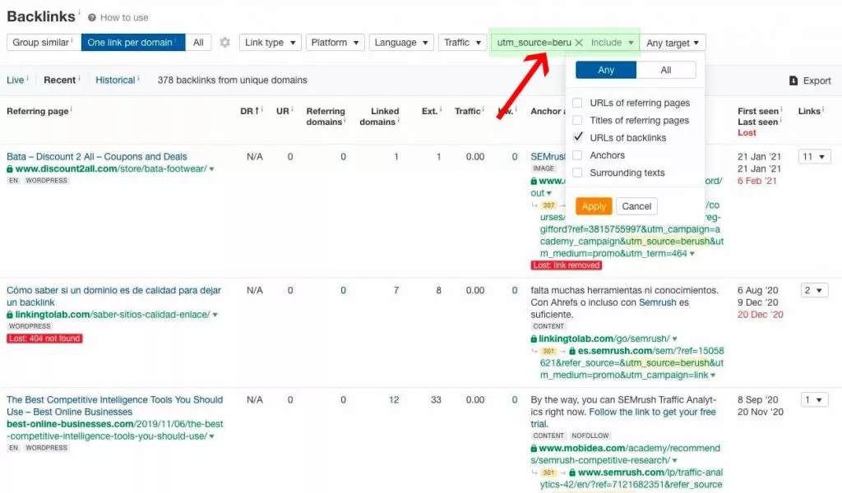Image resolution: width=842 pixels, height=493 pixels.
Task: Click the Lost: 404 not found badge
Action: point(44,339)
